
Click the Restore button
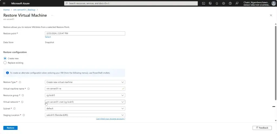click(11, 128)
